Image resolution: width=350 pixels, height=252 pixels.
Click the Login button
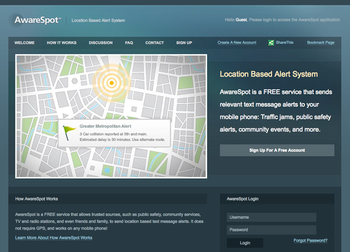pos(245,243)
